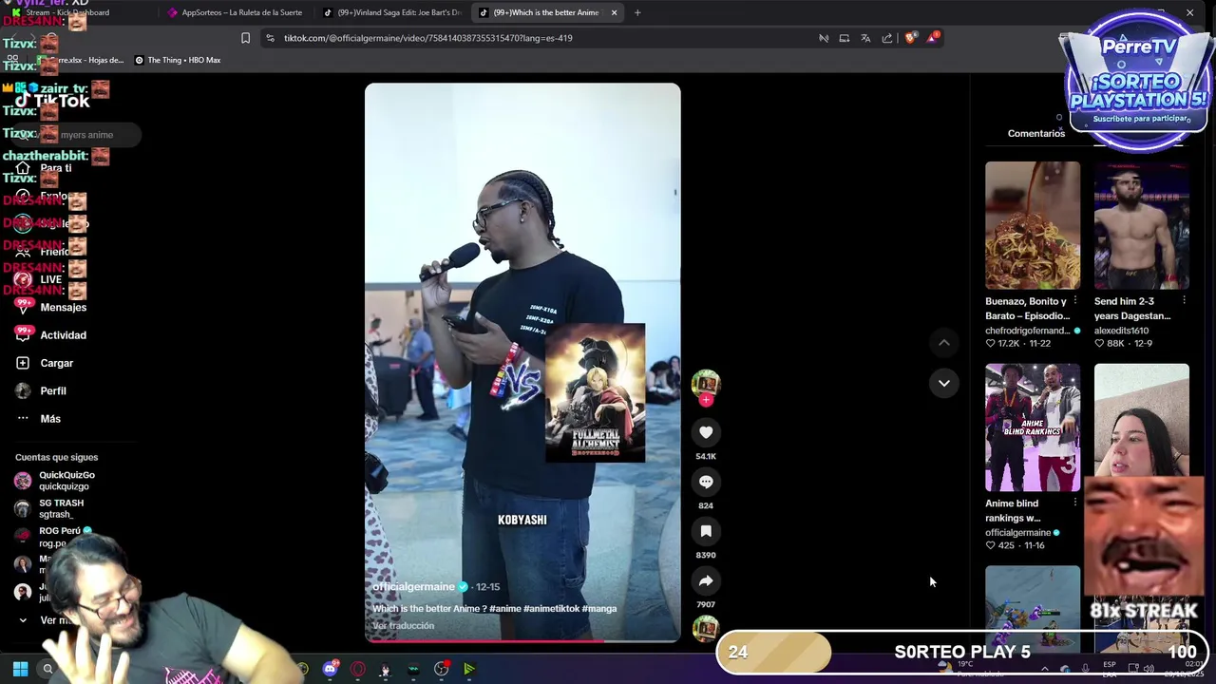Open fighter thumbnail Send him 2-3 years
Image resolution: width=1216 pixels, height=684 pixels.
(x=1141, y=225)
